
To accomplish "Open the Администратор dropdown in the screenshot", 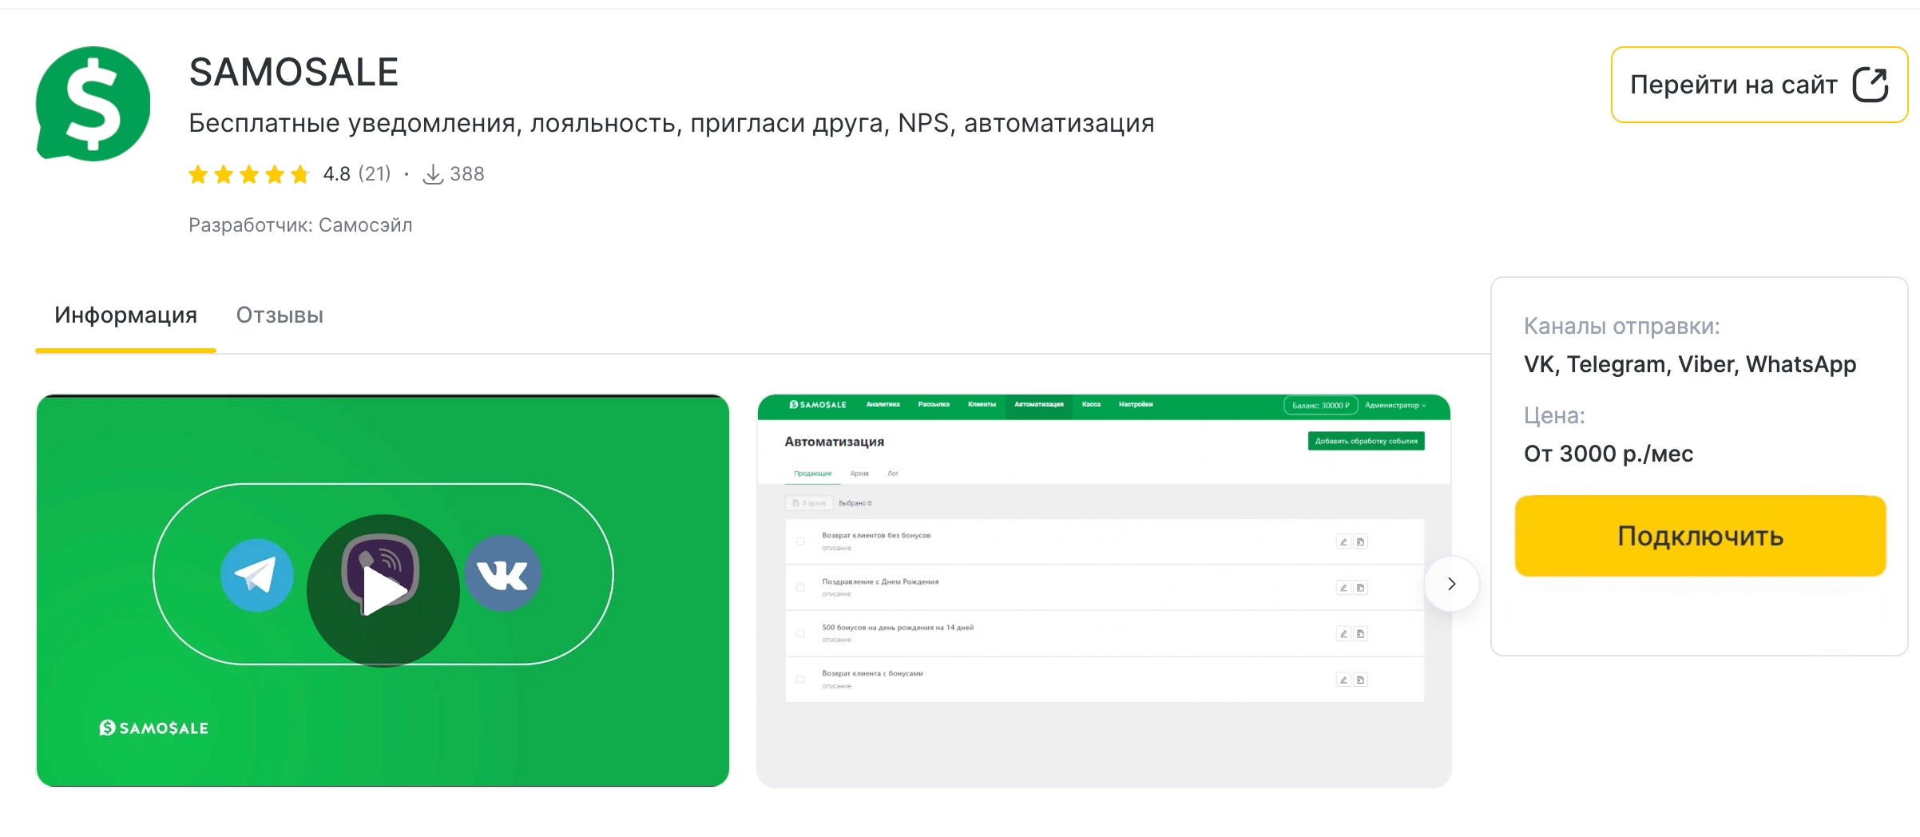I will click(1395, 406).
